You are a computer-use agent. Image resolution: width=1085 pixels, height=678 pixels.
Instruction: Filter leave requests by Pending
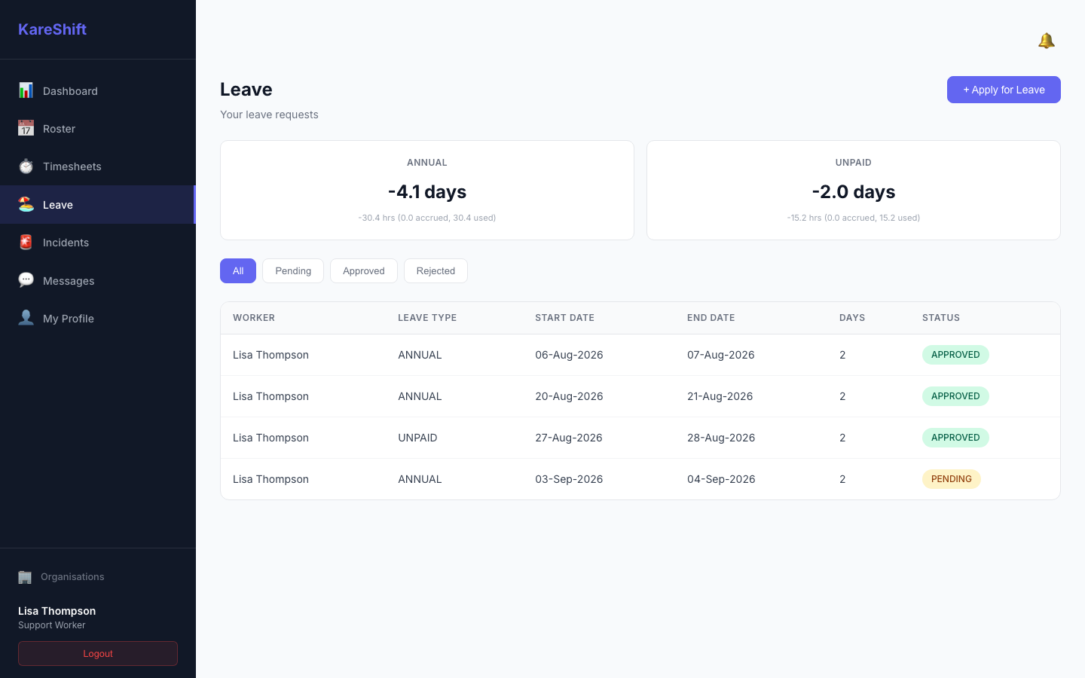click(x=293, y=271)
